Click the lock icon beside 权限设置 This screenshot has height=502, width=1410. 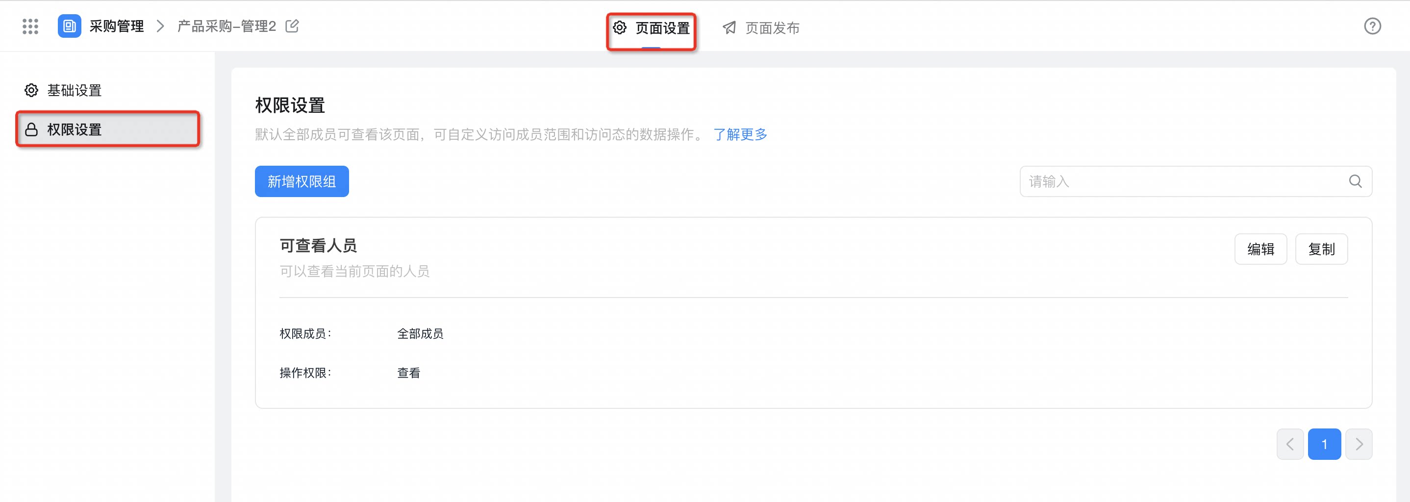(31, 130)
